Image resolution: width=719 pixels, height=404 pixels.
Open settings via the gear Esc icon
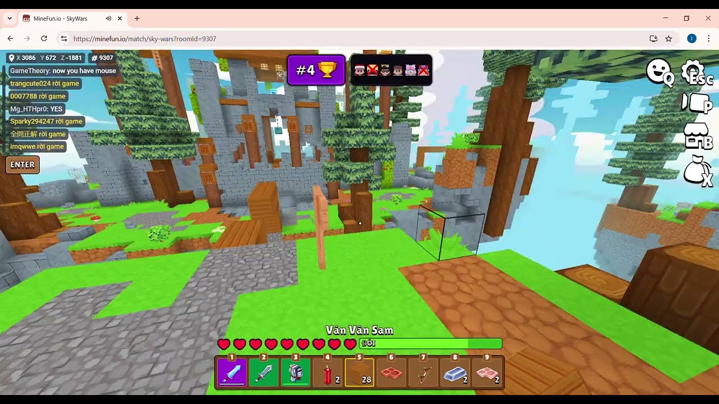coord(697,72)
